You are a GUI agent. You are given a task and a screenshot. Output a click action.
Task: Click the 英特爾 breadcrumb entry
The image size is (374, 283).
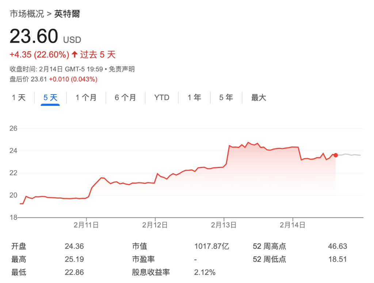68,14
